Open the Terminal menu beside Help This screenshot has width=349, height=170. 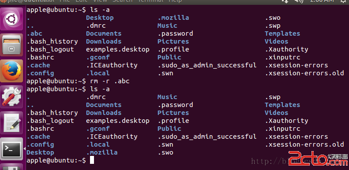click(x=150, y=1)
